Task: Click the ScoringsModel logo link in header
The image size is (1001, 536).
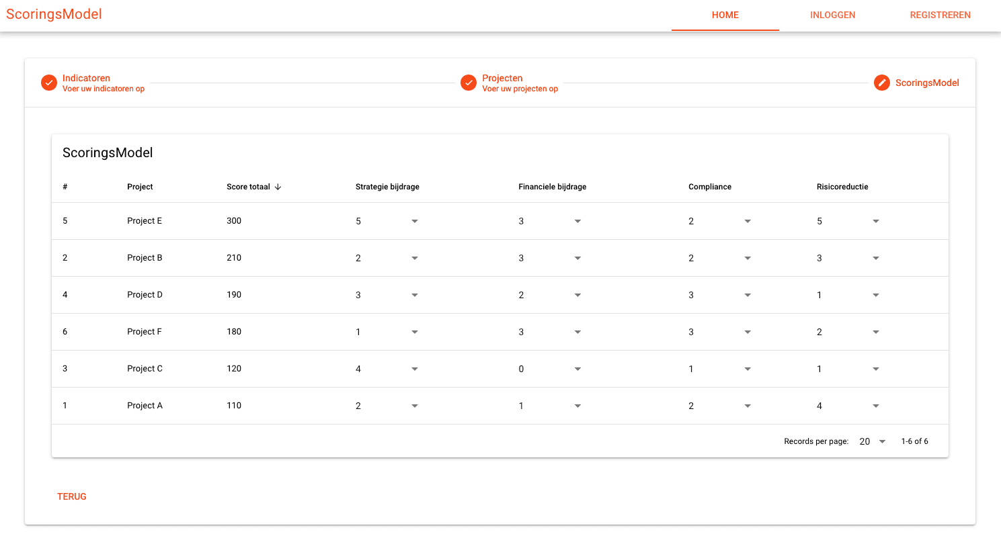Action: [54, 14]
